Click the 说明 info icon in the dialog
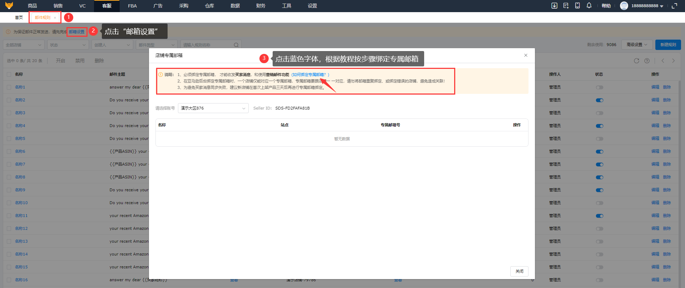The image size is (685, 288). click(x=160, y=75)
